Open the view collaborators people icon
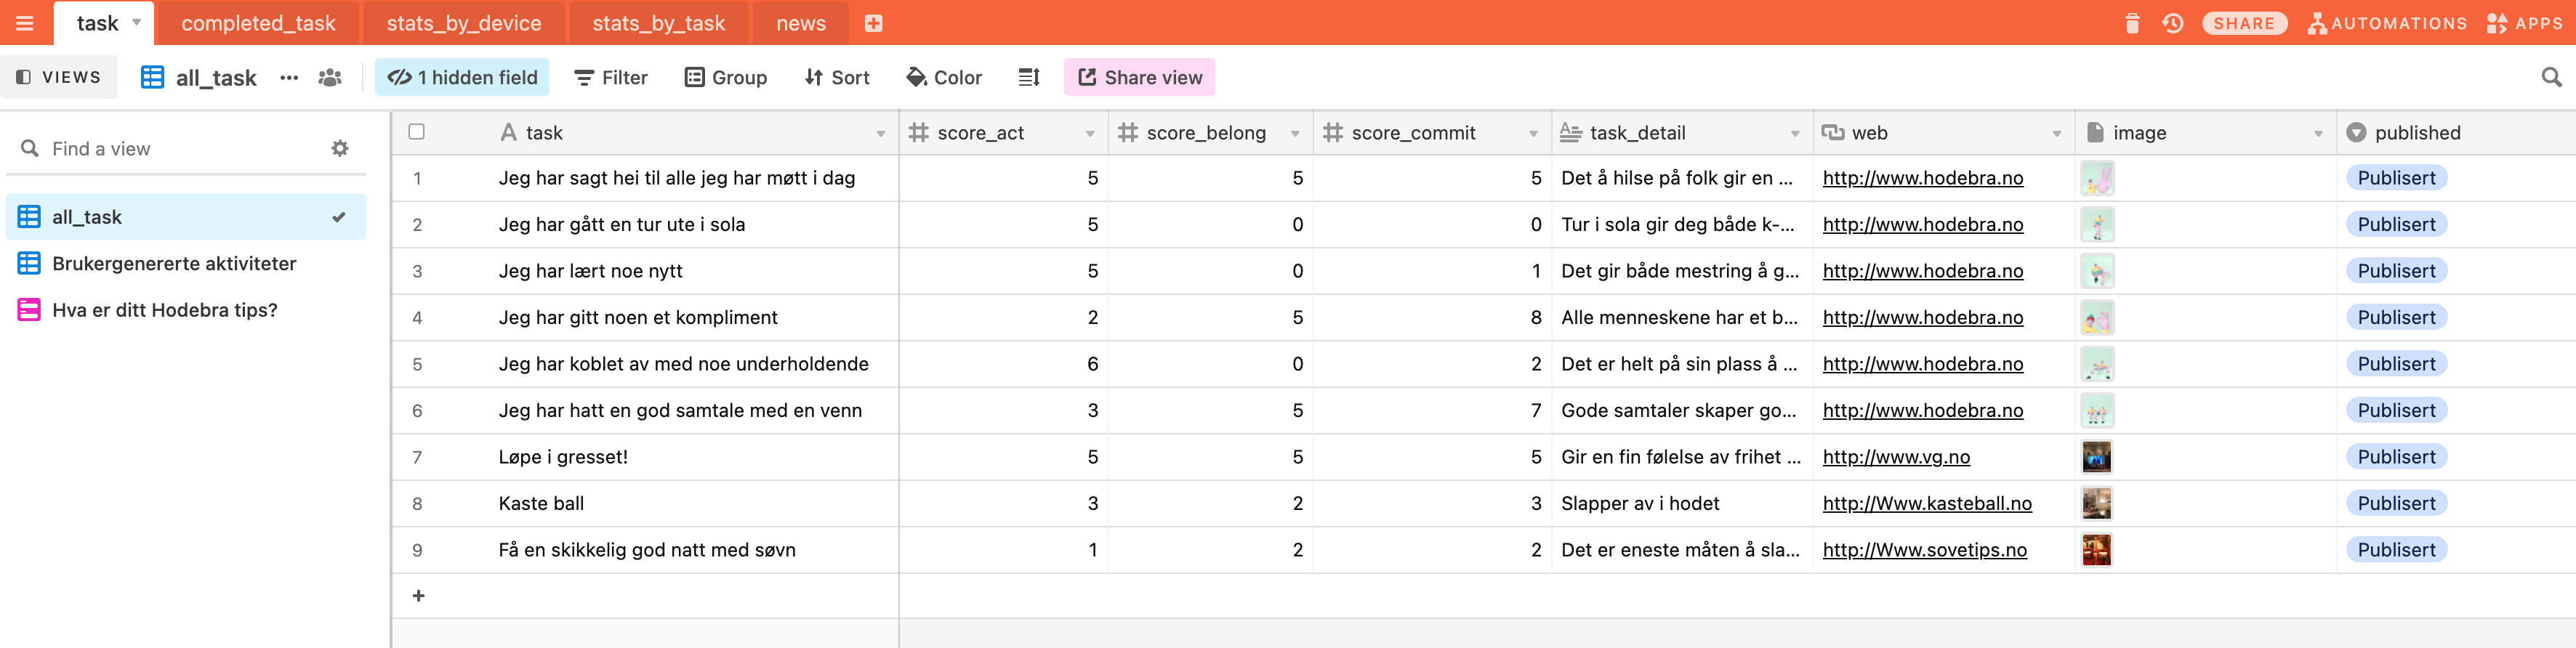 [x=330, y=77]
